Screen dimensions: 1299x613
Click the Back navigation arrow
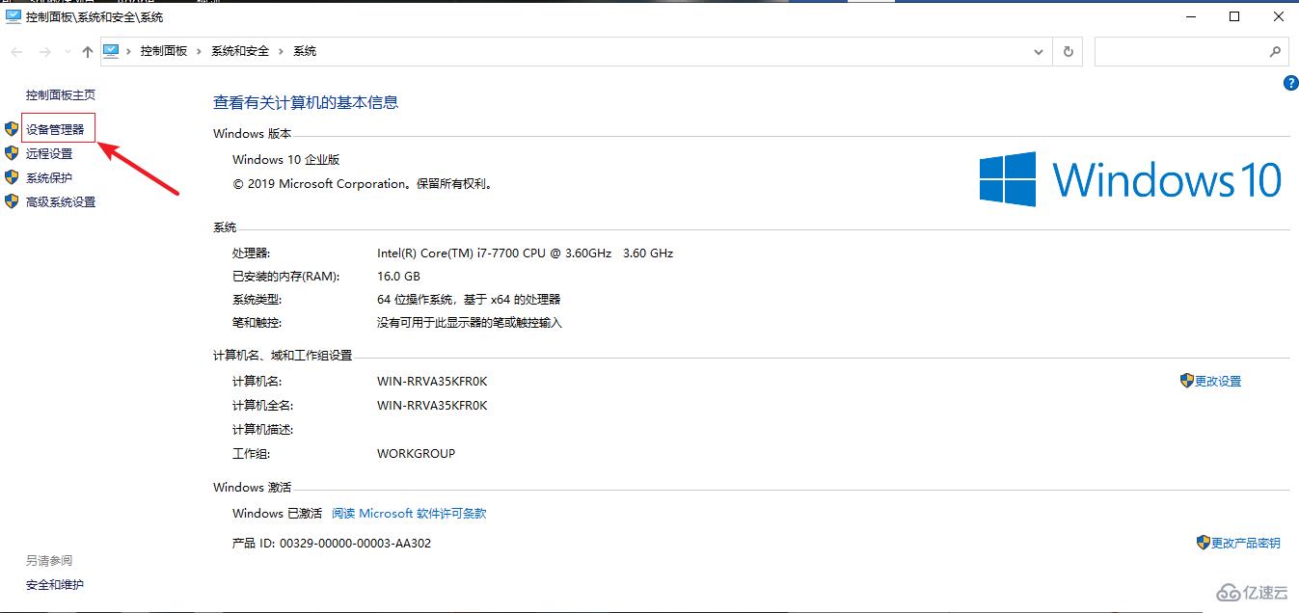point(16,52)
